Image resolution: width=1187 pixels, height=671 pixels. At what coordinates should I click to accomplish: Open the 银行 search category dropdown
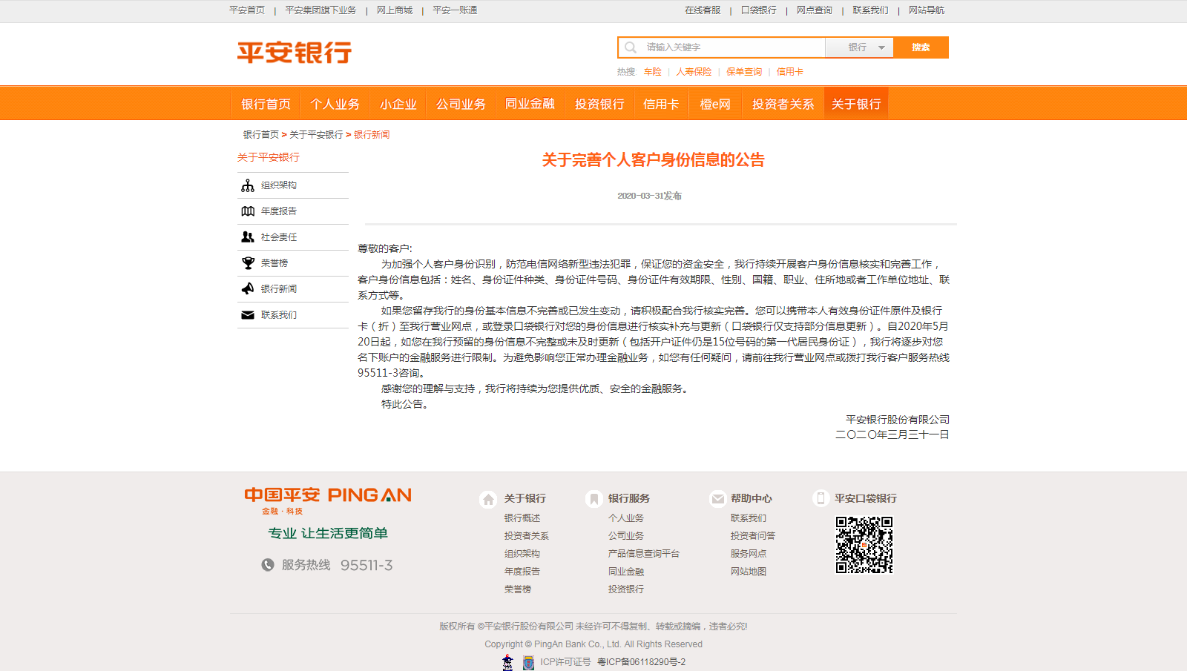tap(859, 47)
